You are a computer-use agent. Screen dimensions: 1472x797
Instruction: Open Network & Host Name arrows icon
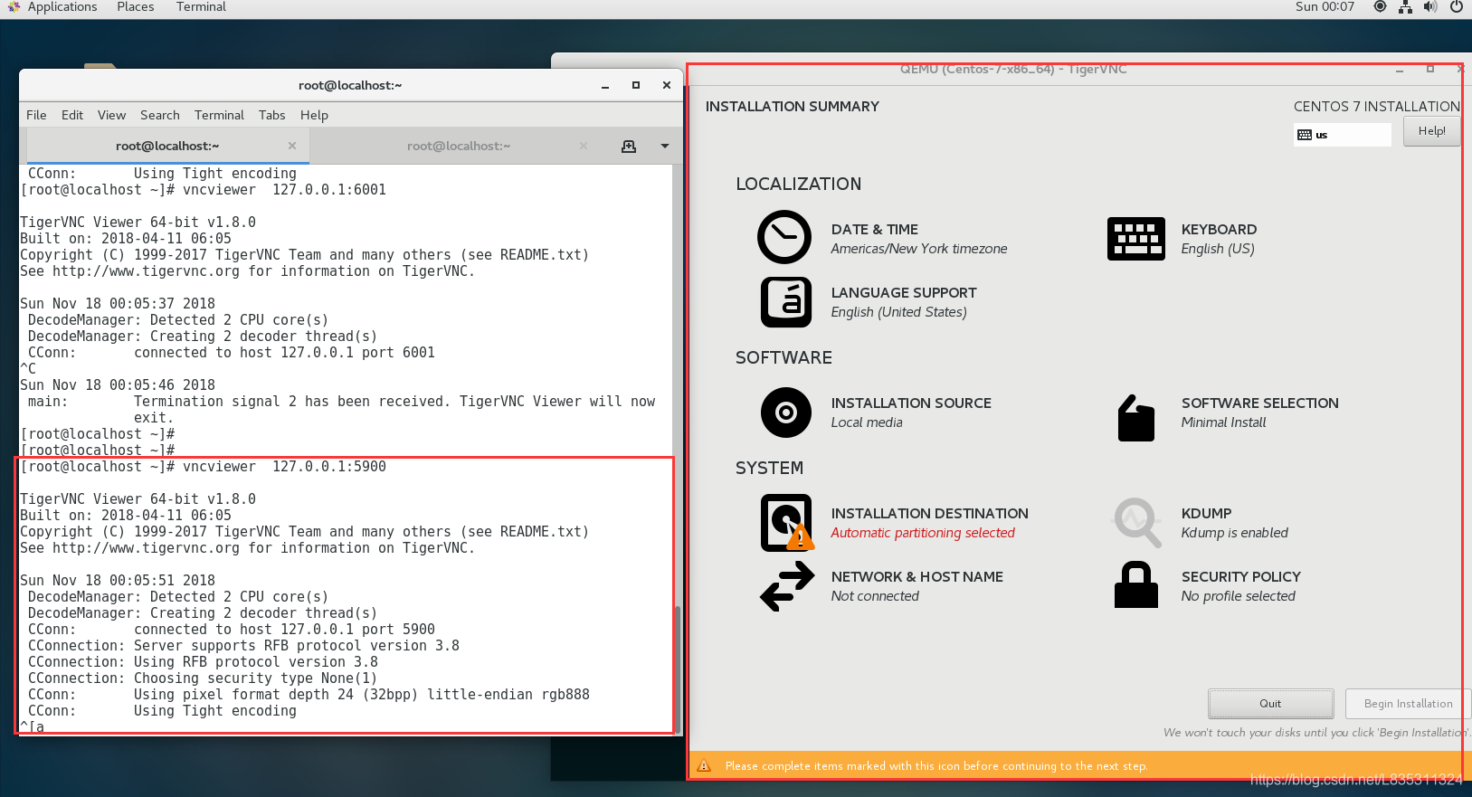[x=786, y=586]
